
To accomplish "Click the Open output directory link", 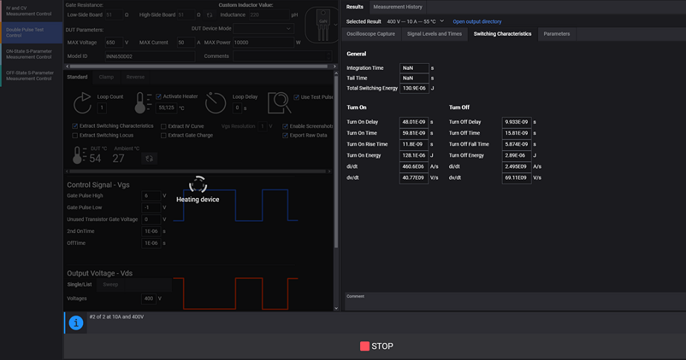I will click(477, 22).
